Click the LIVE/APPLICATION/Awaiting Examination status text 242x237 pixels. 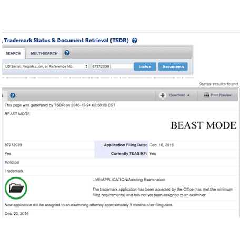coord(128,180)
